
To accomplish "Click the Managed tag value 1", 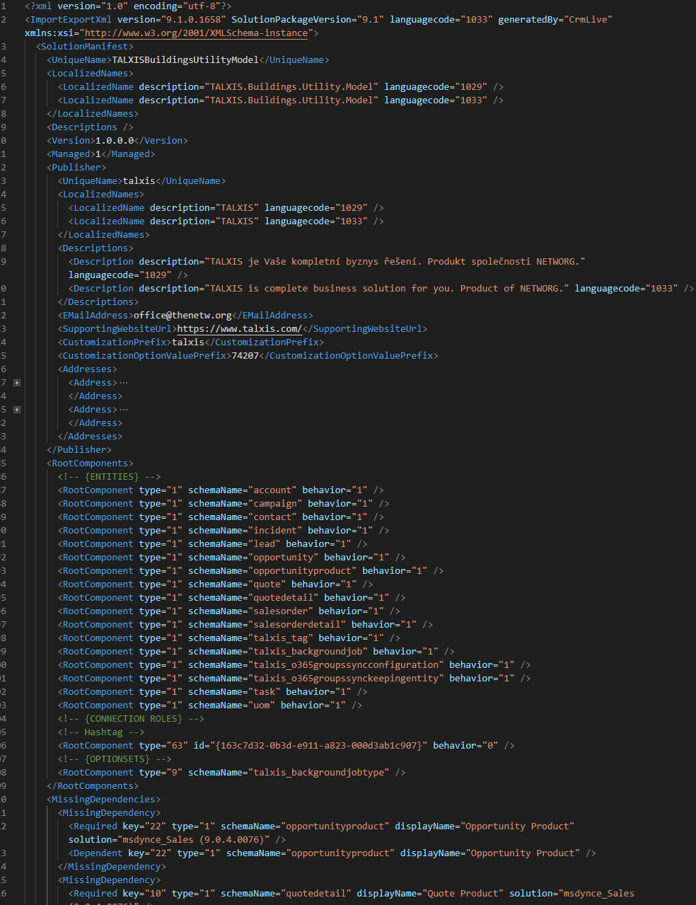I will (x=98, y=154).
